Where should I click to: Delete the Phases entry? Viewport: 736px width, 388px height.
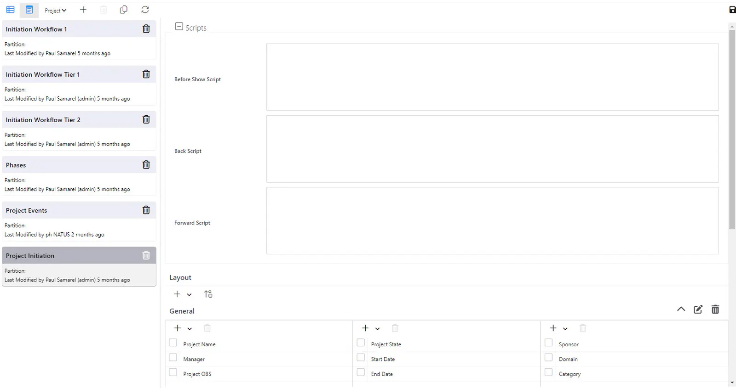[x=146, y=164]
